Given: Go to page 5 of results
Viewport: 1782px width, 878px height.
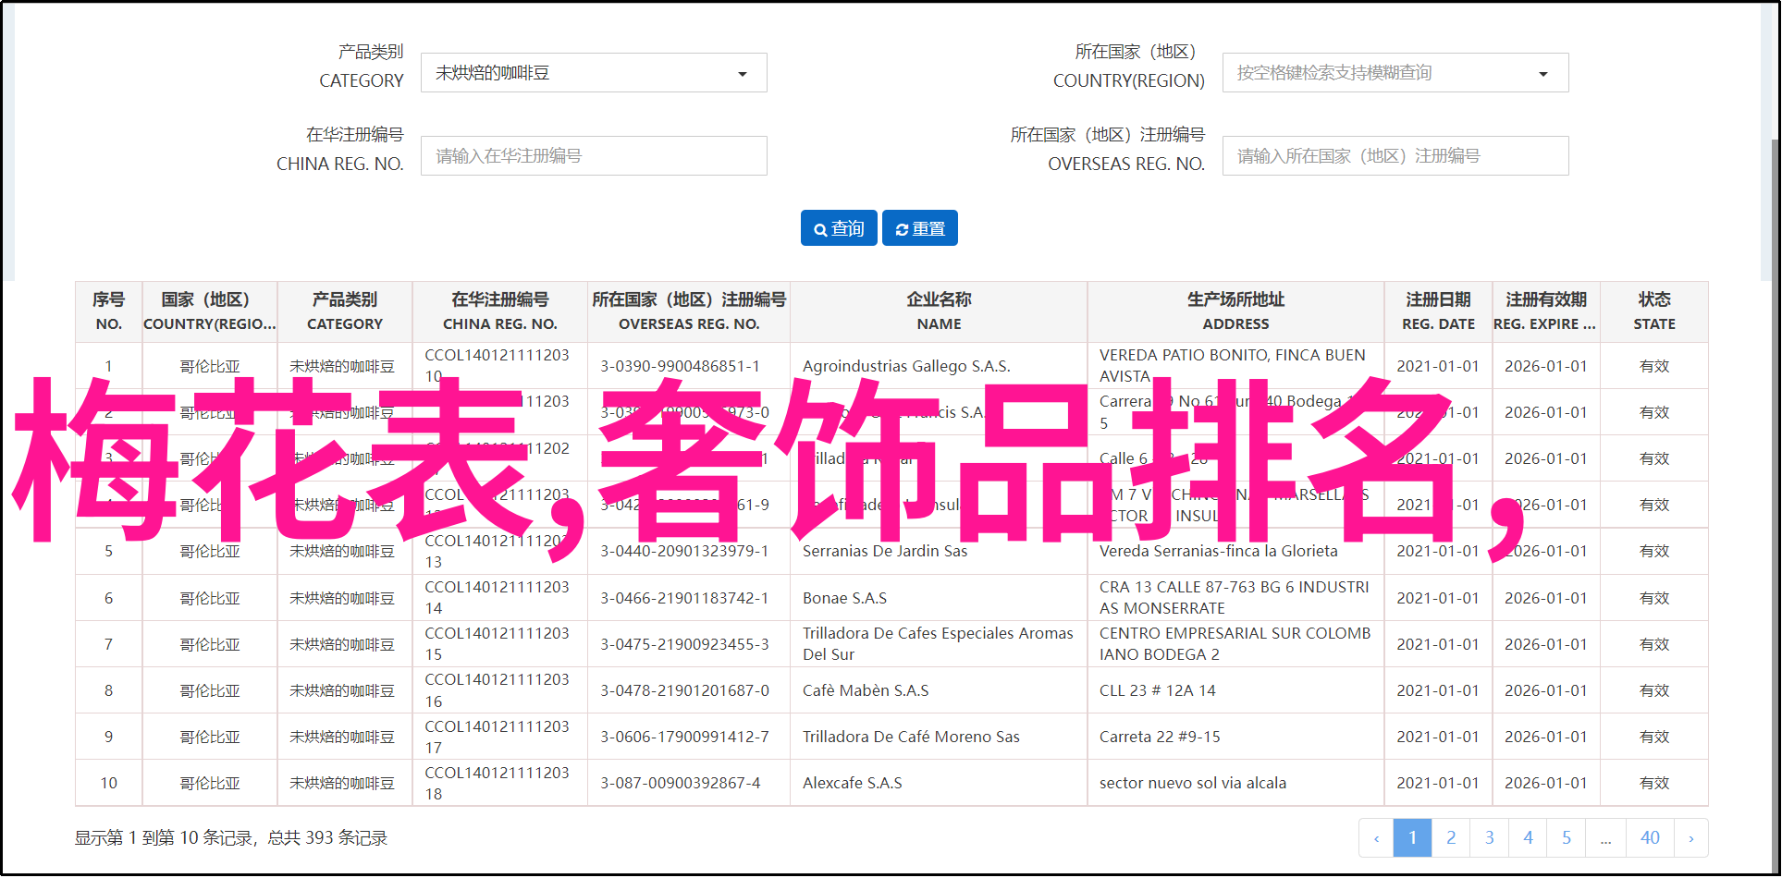Looking at the screenshot, I should (x=1567, y=838).
